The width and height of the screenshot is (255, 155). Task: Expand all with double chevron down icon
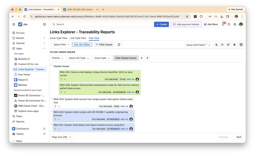click(141, 58)
